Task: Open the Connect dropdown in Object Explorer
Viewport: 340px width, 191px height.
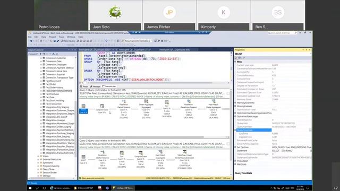Action: click(x=33, y=54)
